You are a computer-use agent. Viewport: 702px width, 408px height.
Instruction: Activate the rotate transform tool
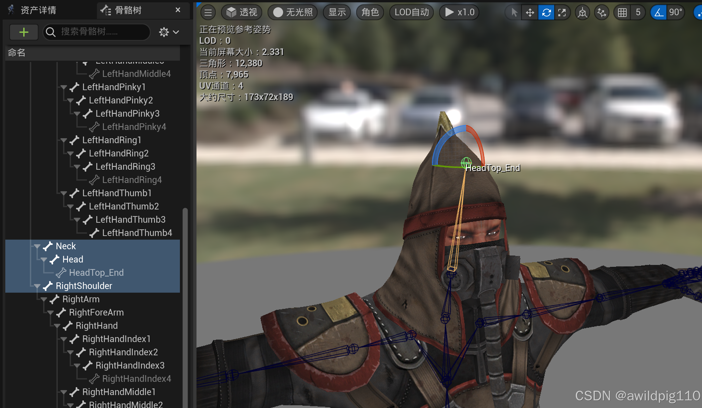click(x=546, y=13)
